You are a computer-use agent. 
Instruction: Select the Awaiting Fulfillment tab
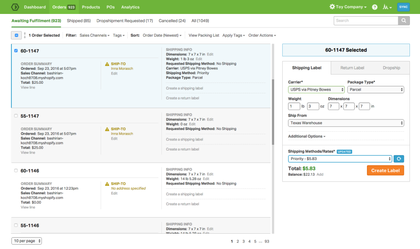[x=36, y=21]
